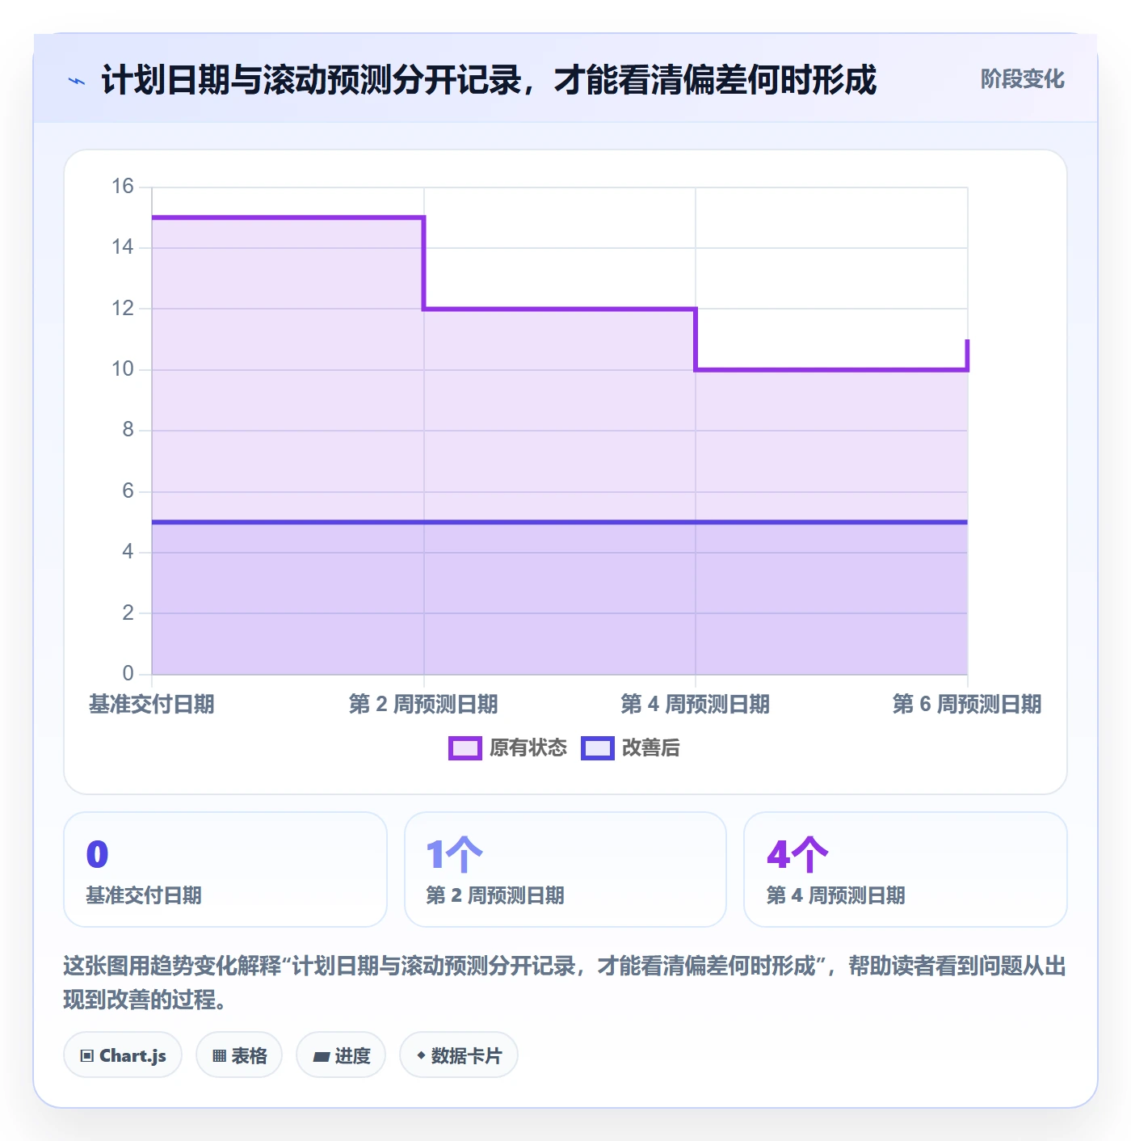Click the y-axis value 12
The height and width of the screenshot is (1141, 1131).
(123, 309)
